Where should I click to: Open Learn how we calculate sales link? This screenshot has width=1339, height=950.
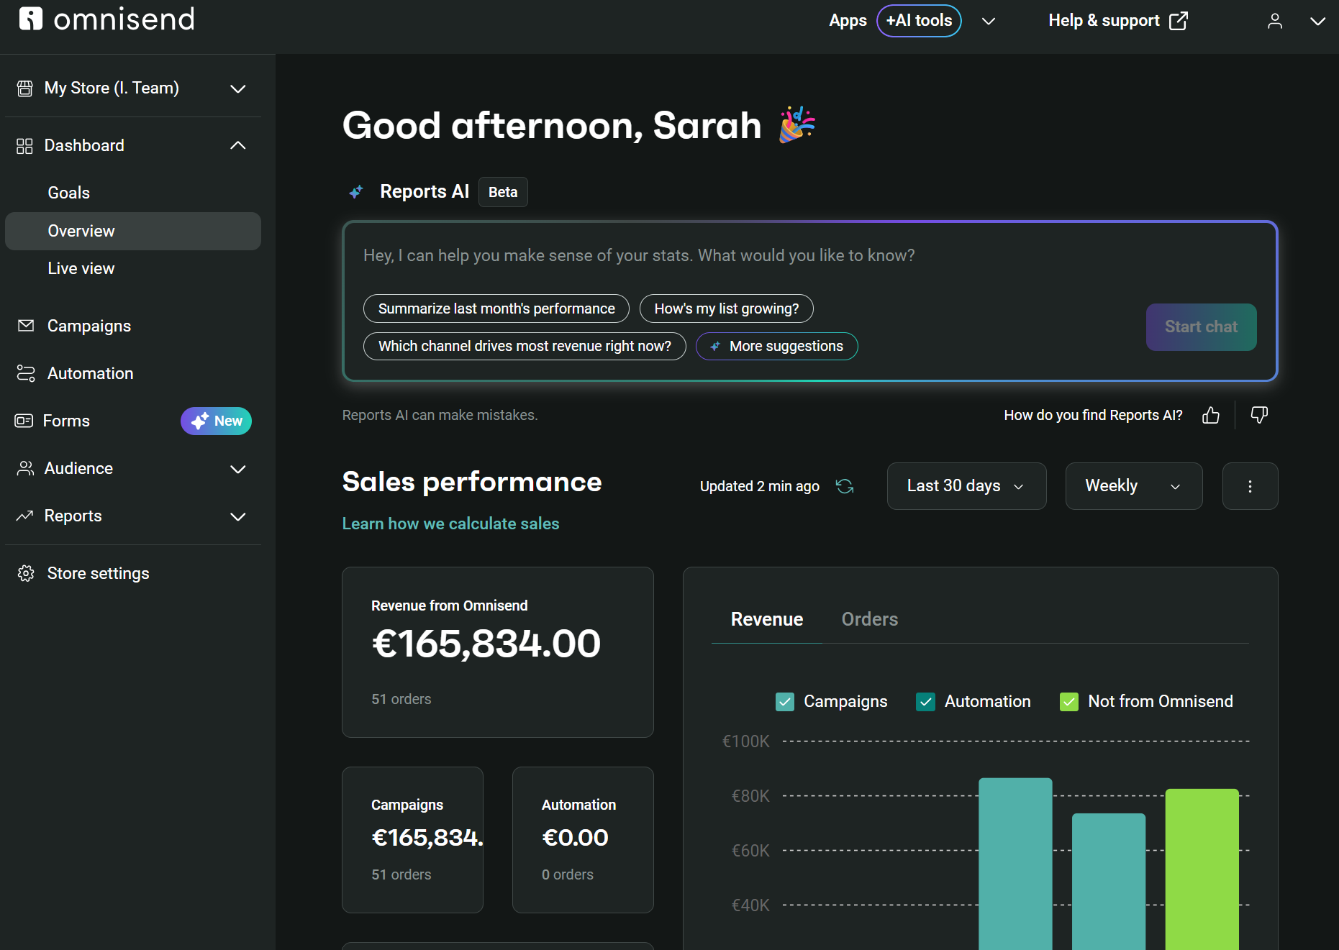450,524
